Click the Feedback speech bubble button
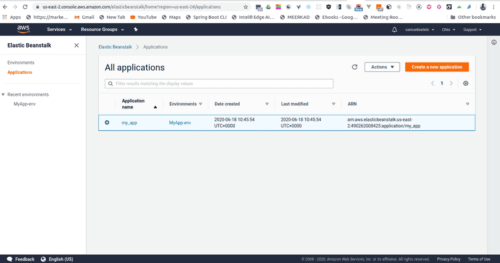The width and height of the screenshot is (500, 263). (x=21, y=259)
